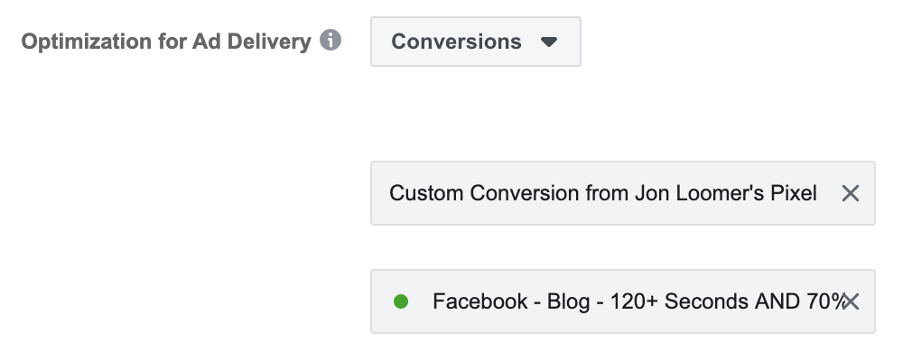Open the Conversions dropdown
The height and width of the screenshot is (352, 903).
pyautogui.click(x=476, y=42)
